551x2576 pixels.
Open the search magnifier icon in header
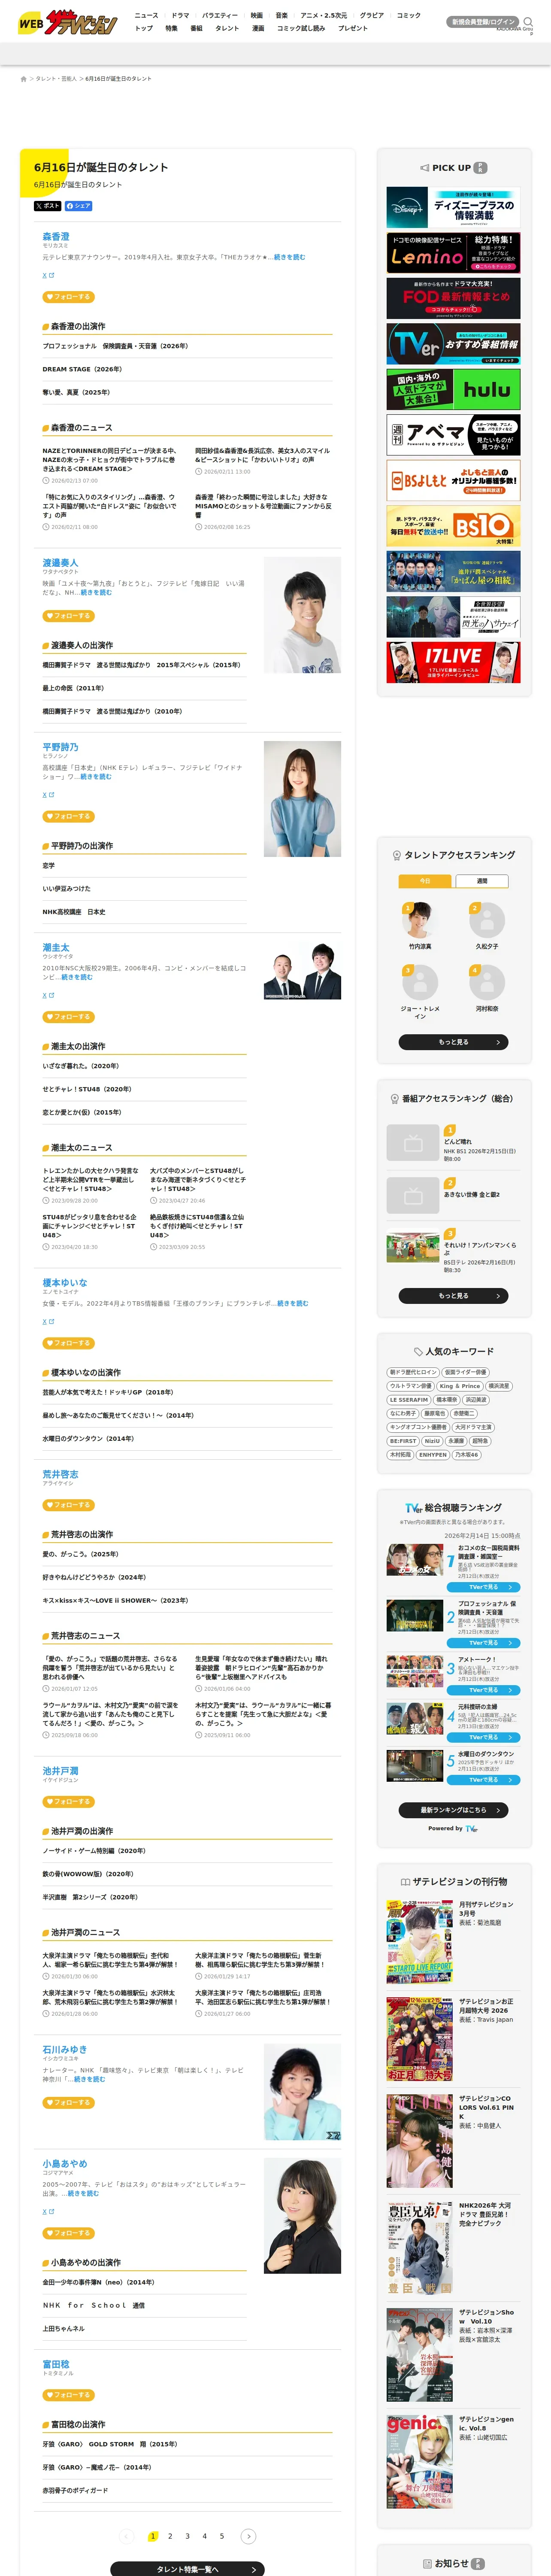528,21
